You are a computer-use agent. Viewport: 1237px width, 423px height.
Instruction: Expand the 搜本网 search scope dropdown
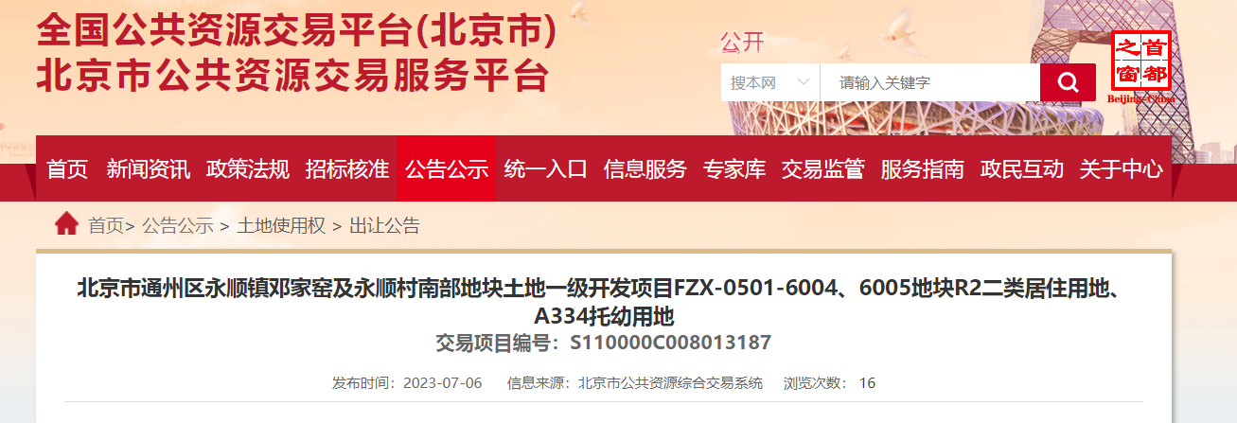coord(770,82)
